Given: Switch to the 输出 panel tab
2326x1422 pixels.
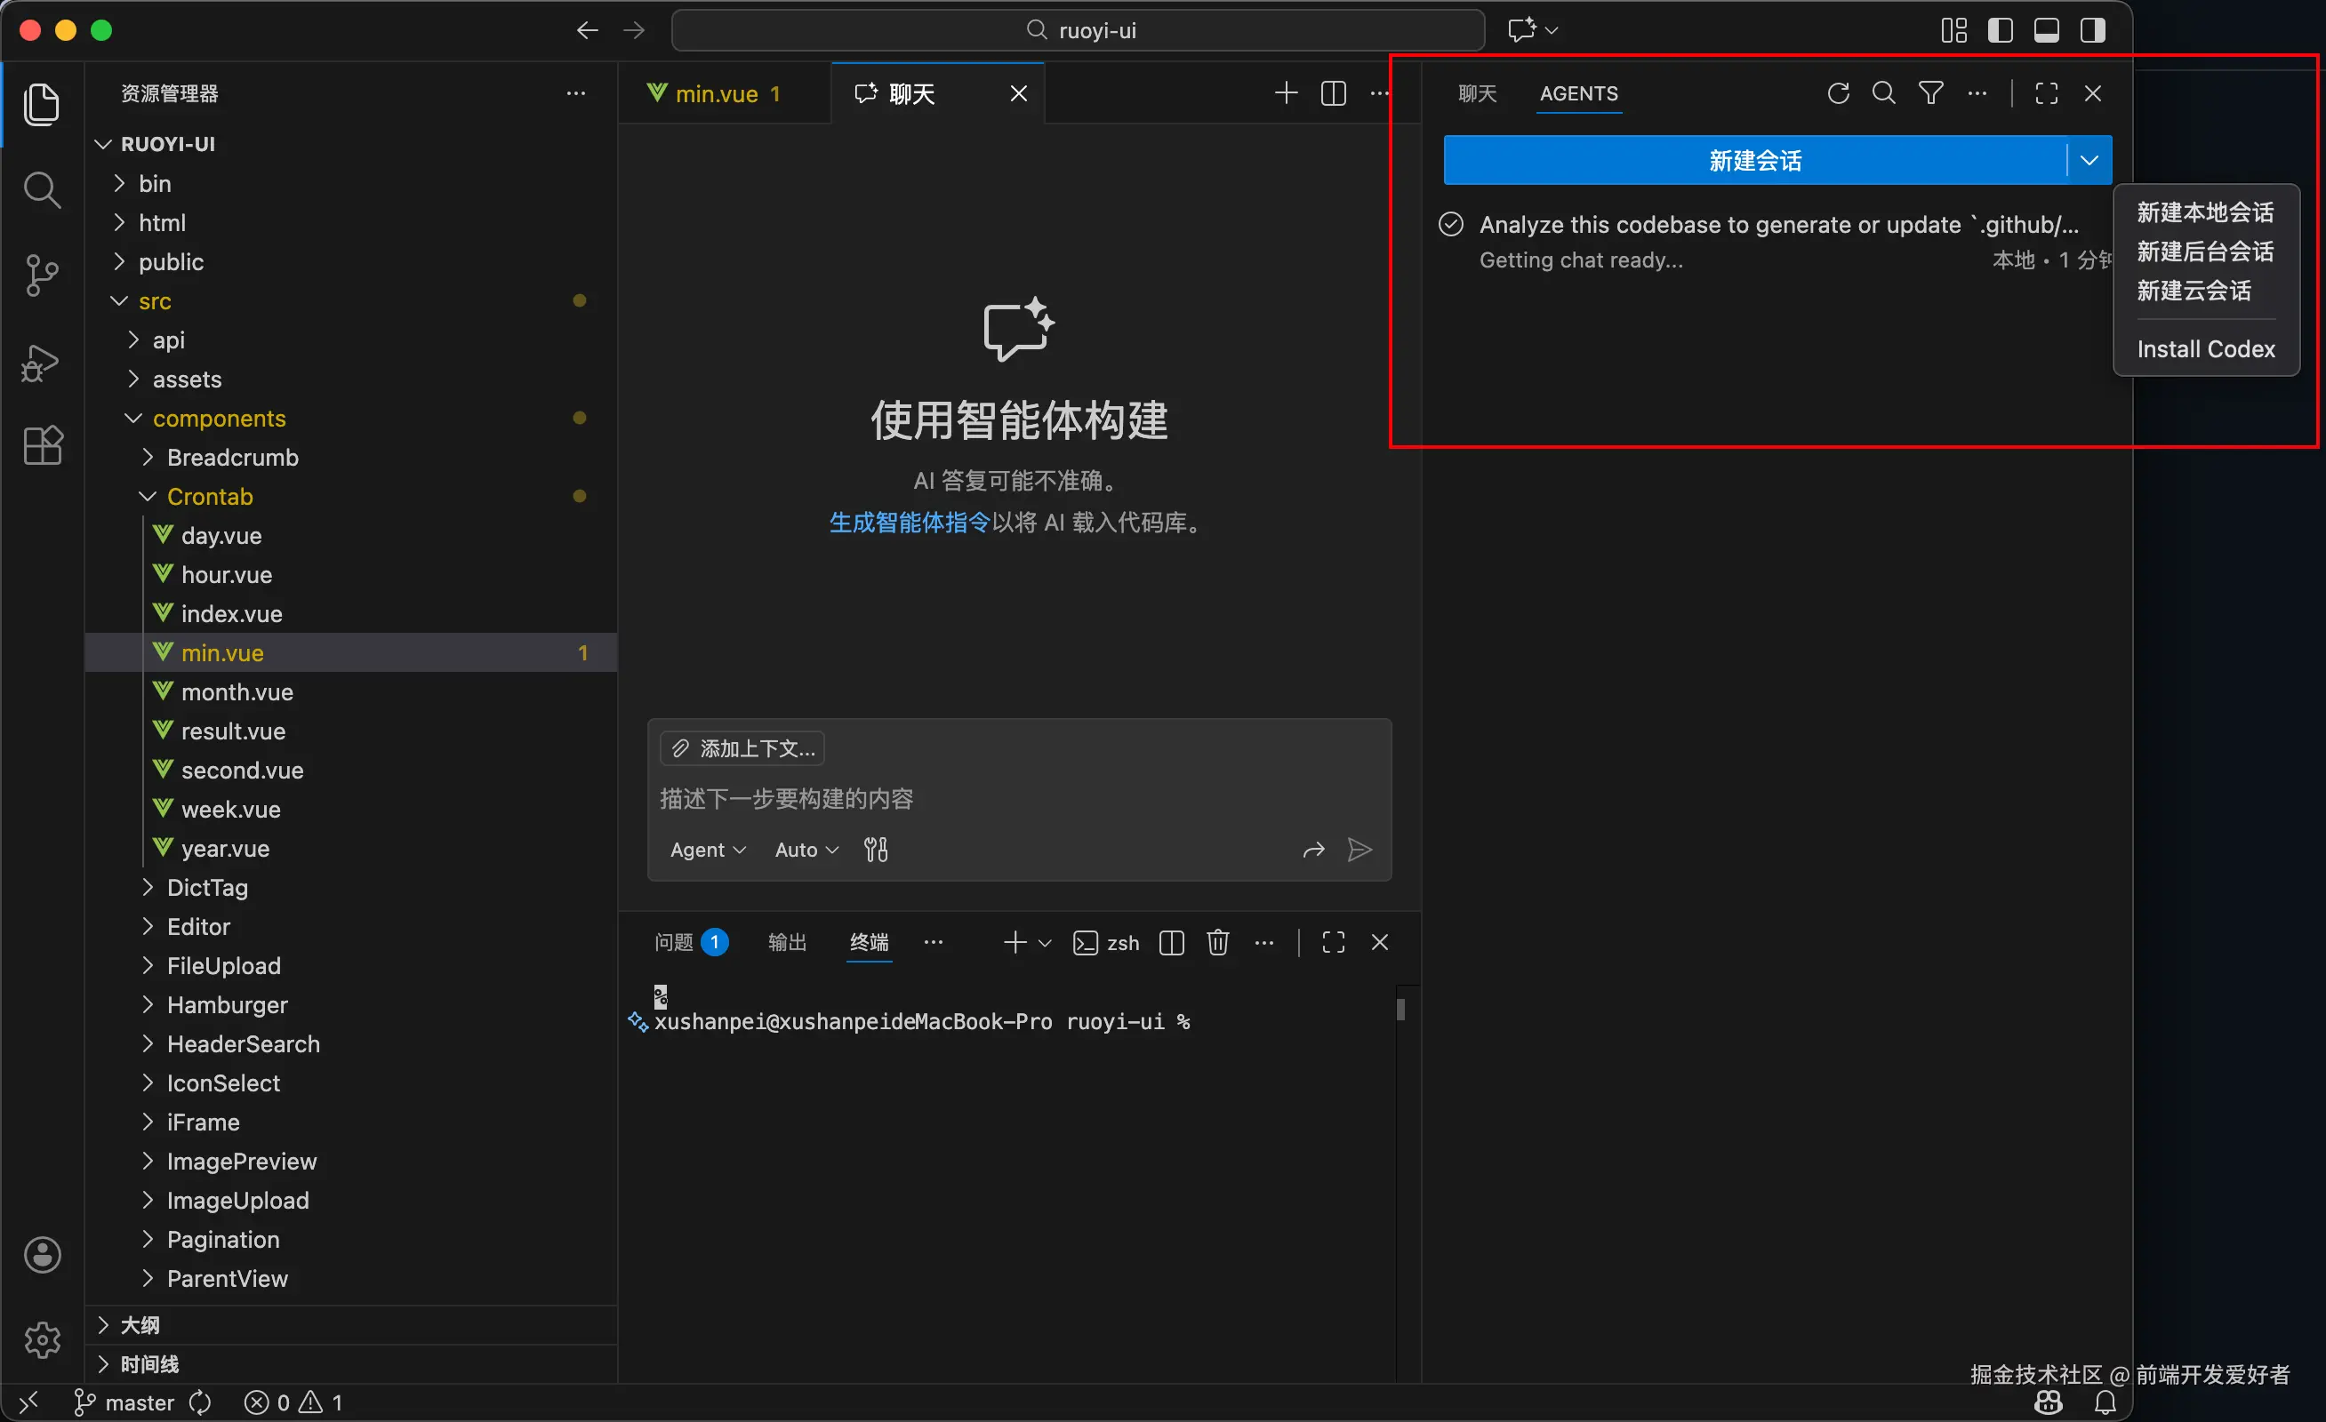Looking at the screenshot, I should point(786,943).
